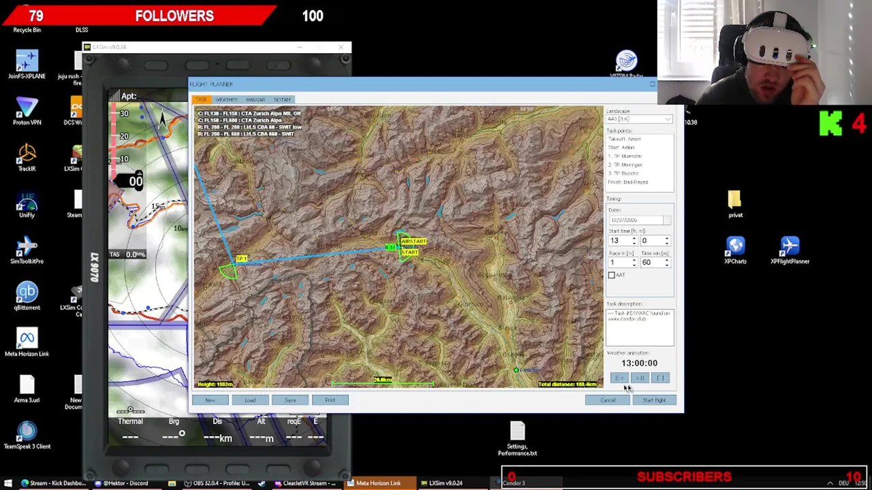Image resolution: width=872 pixels, height=490 pixels.
Task: Click the Print button
Action: (x=330, y=400)
